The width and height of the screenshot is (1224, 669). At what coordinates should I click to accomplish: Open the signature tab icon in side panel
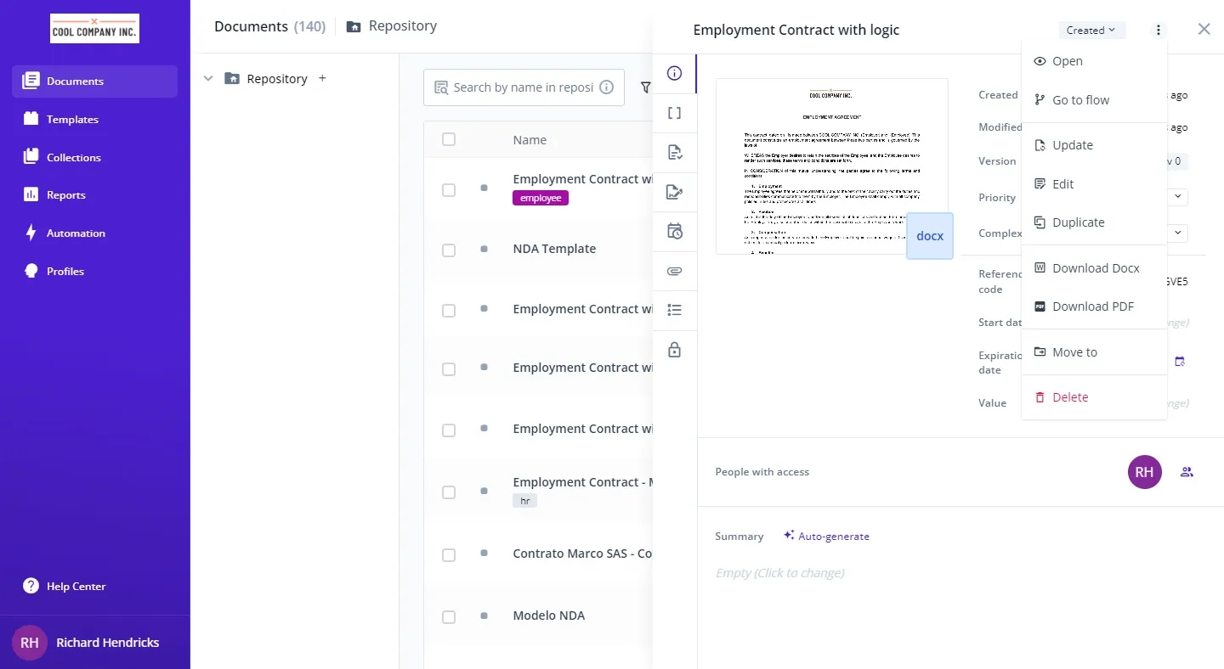674,192
